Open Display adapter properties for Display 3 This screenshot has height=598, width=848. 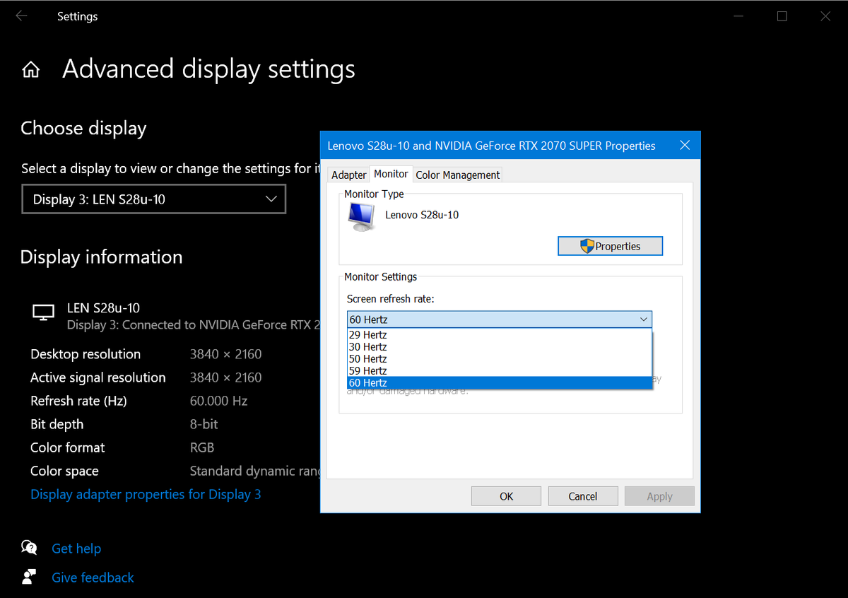pos(146,494)
